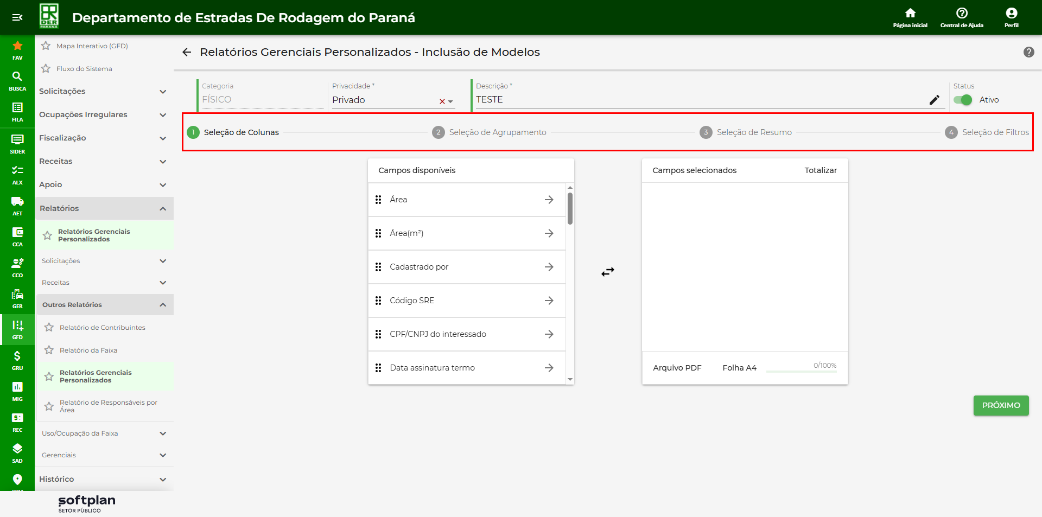Screen dimensions: 1042x517
Task: Click the back arrow beside page title
Action: 187,52
